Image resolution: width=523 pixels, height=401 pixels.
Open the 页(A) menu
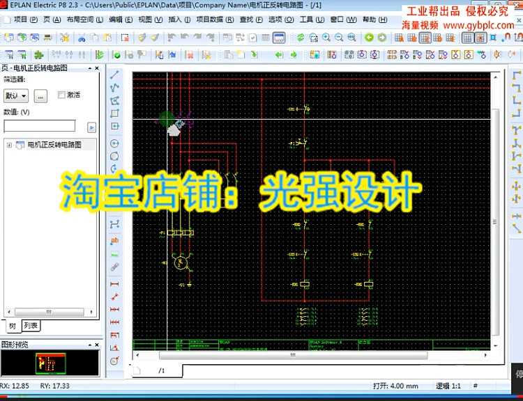click(x=52, y=19)
